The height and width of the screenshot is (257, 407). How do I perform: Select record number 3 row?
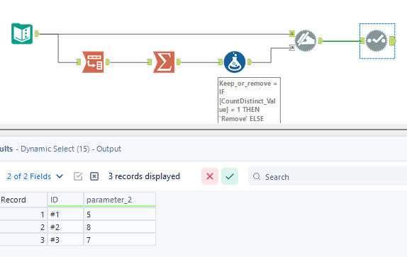(23, 239)
